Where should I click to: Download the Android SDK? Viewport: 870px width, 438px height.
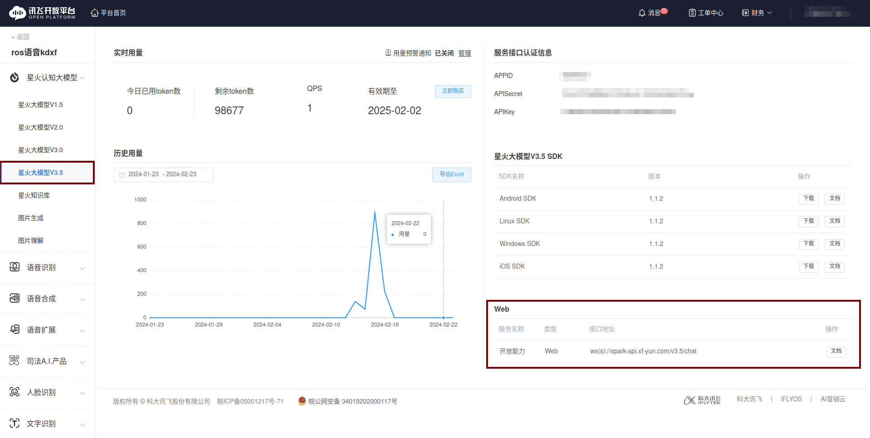point(808,198)
